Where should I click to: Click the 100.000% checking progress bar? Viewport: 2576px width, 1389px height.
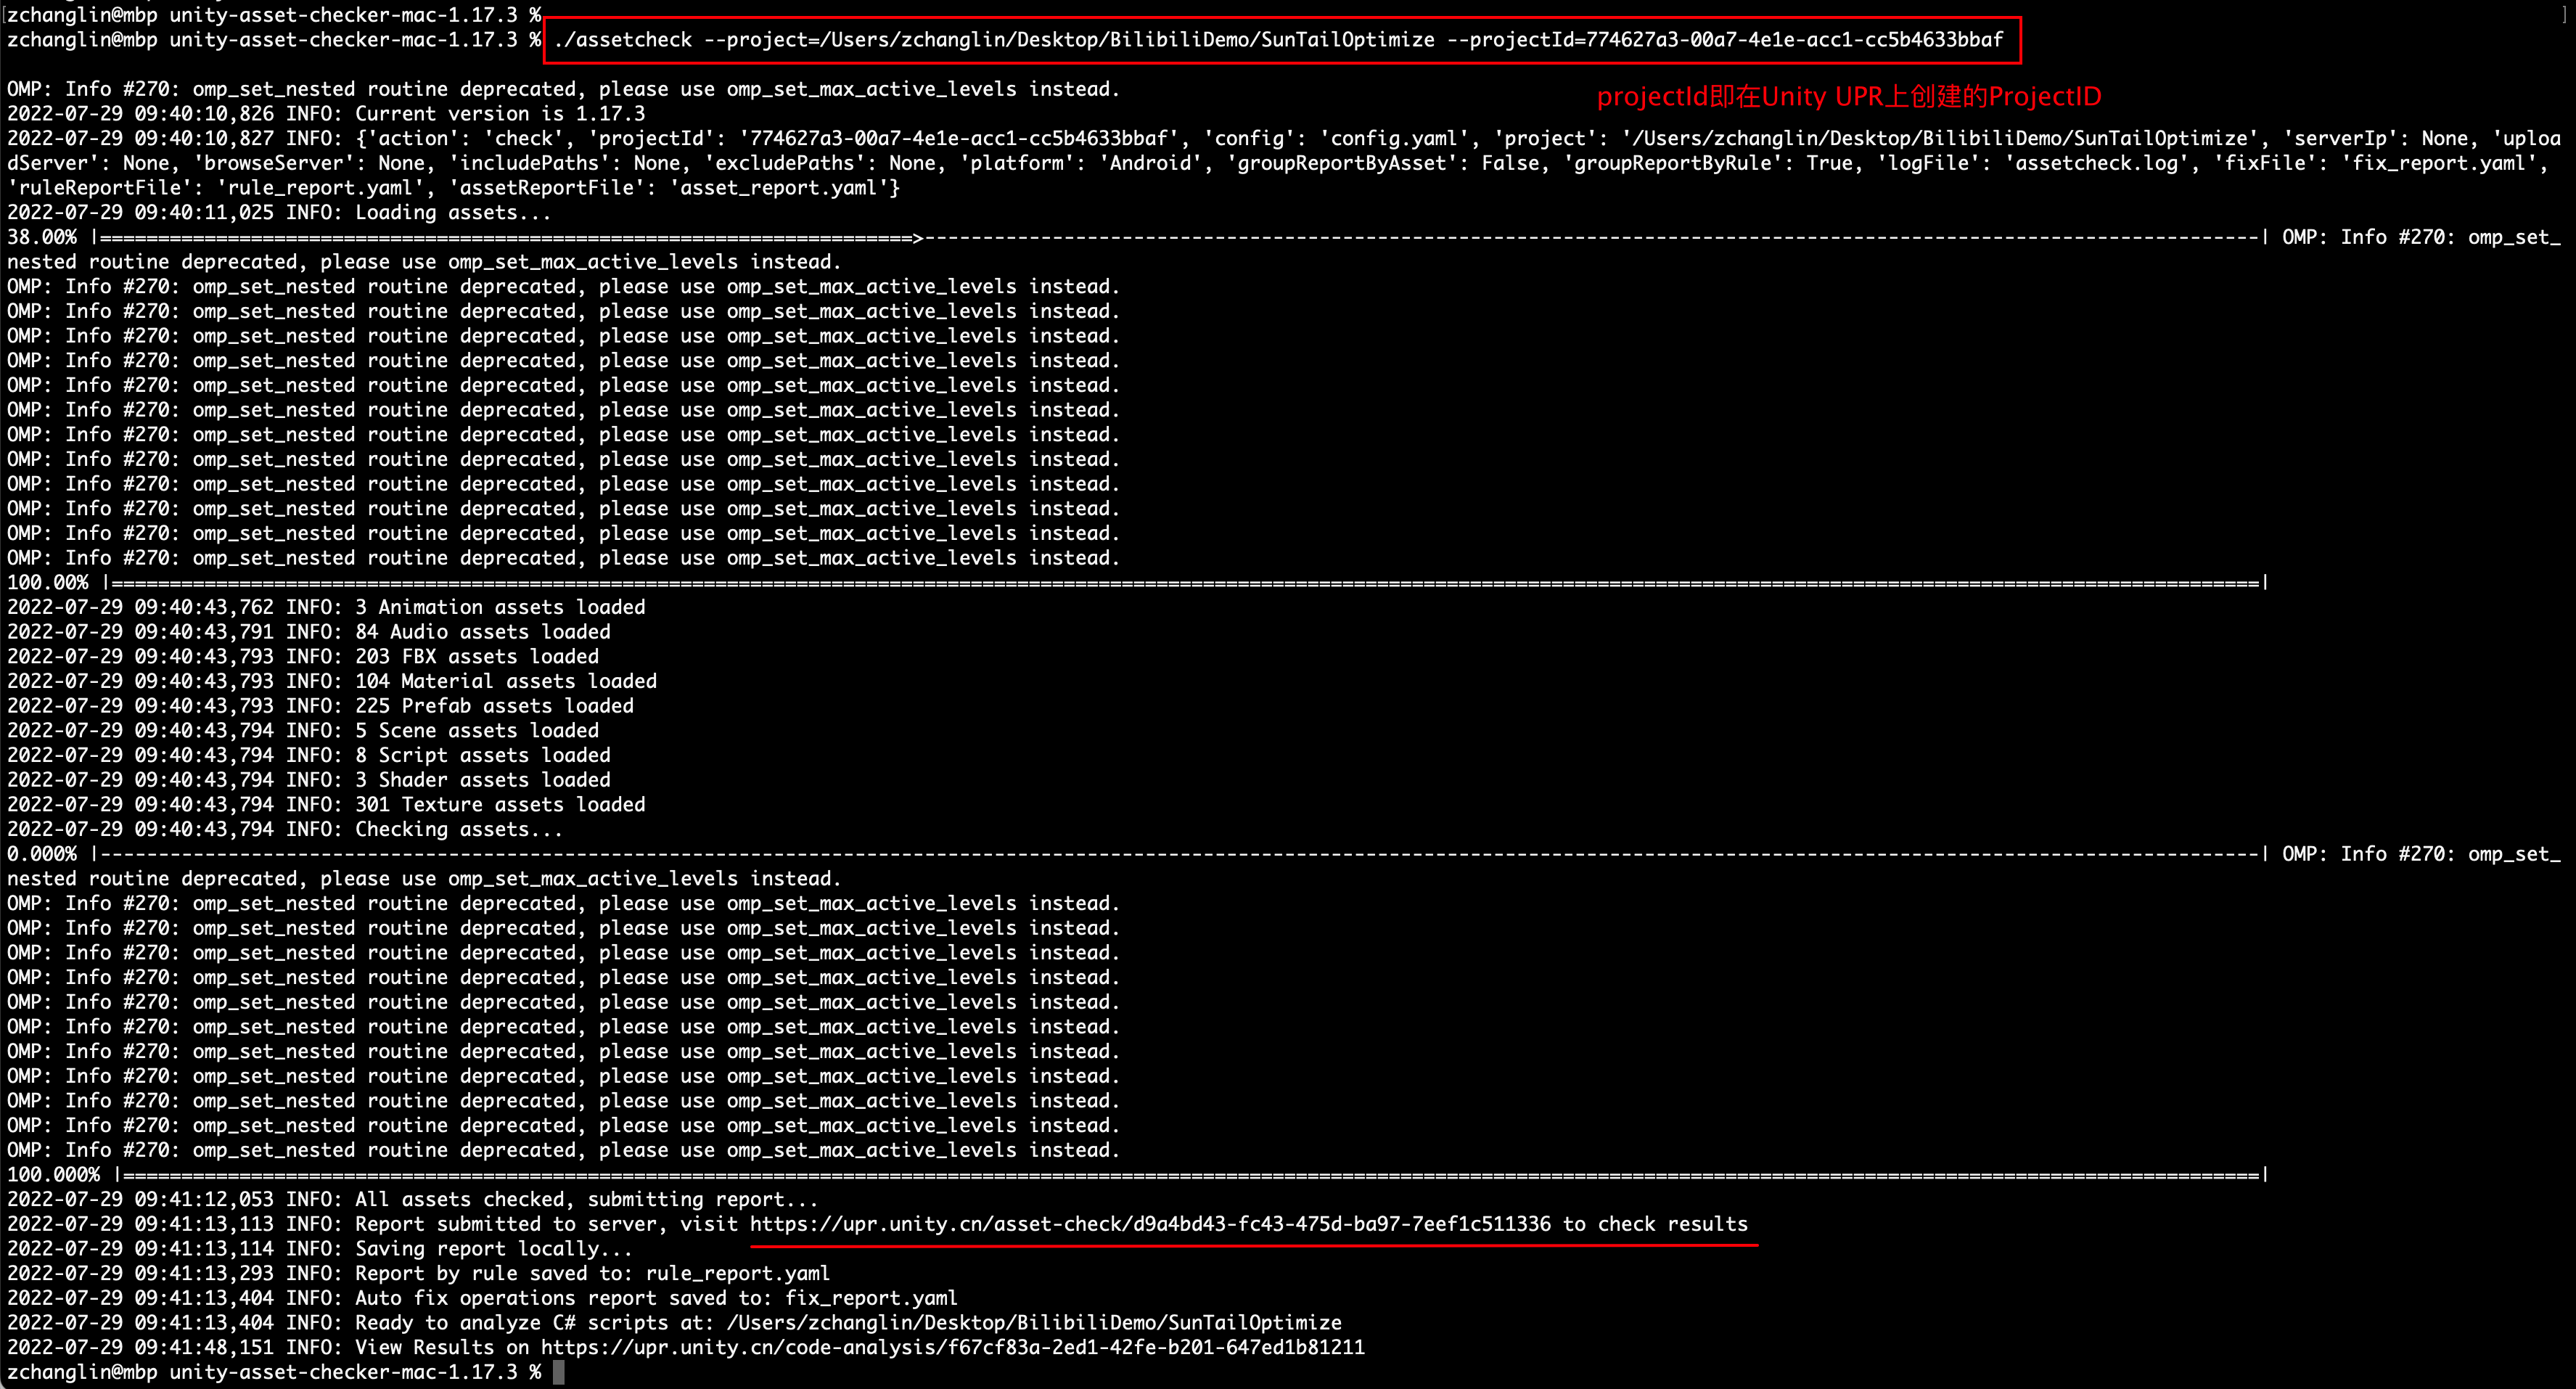1190,1175
